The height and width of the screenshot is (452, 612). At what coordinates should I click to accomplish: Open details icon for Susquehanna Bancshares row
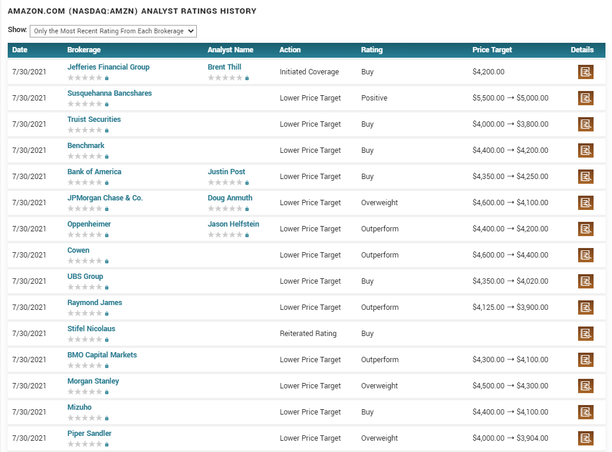[x=585, y=98]
